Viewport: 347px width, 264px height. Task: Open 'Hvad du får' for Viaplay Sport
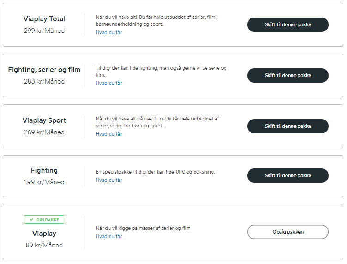[x=109, y=134]
